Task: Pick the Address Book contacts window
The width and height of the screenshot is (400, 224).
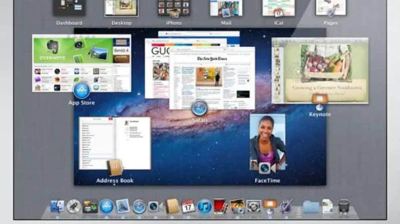Action: pyautogui.click(x=114, y=143)
